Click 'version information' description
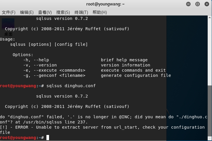212x141 pixels. click(x=125, y=65)
